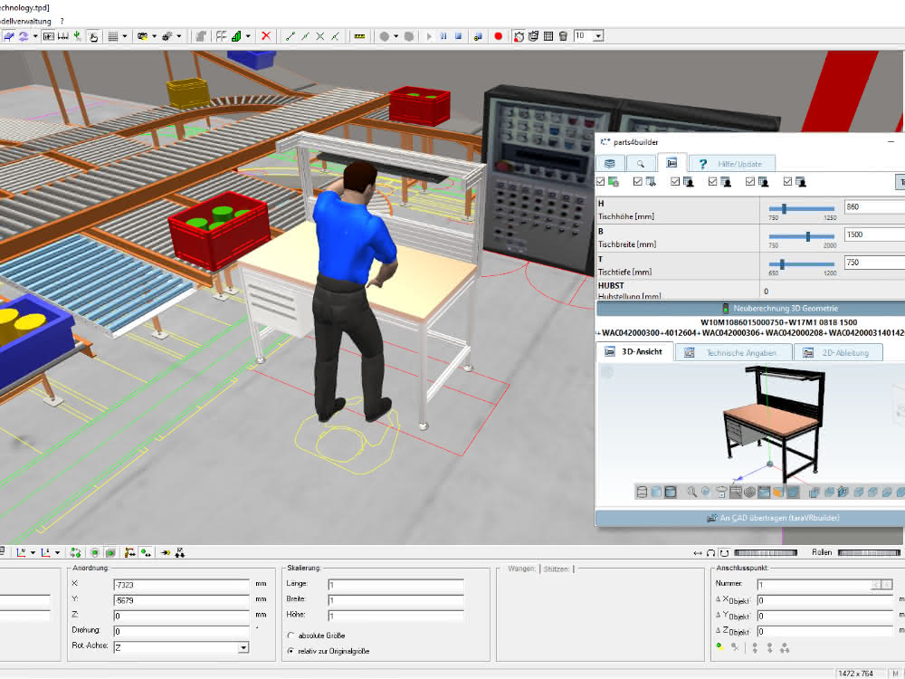Click the Tischhöhe value field showing 860
The height and width of the screenshot is (679, 905).
click(x=874, y=206)
